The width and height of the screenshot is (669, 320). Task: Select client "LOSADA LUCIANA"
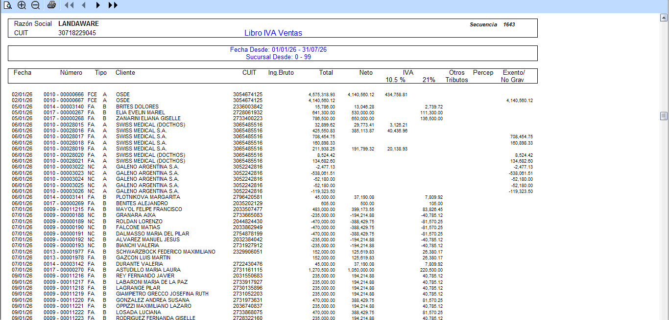139,312
